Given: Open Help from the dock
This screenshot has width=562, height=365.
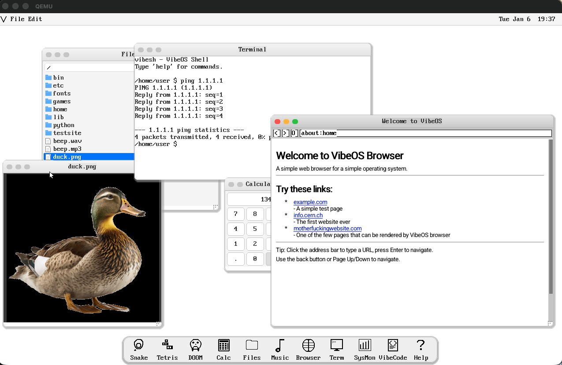Looking at the screenshot, I should pyautogui.click(x=421, y=349).
